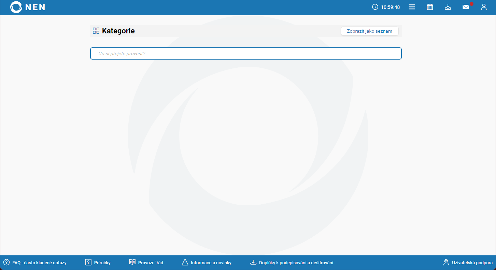The image size is (496, 270).
Task: Open the Příručky link in the footer
Action: click(98, 263)
